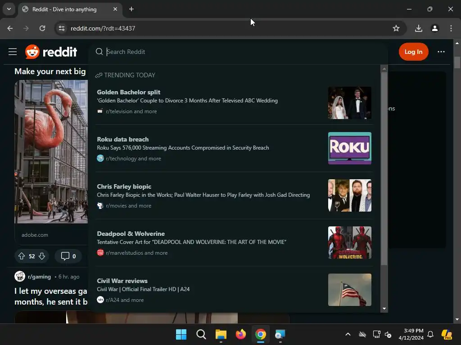Open the Chris Farley biopic trending item
The height and width of the screenshot is (345, 461).
tap(234, 196)
